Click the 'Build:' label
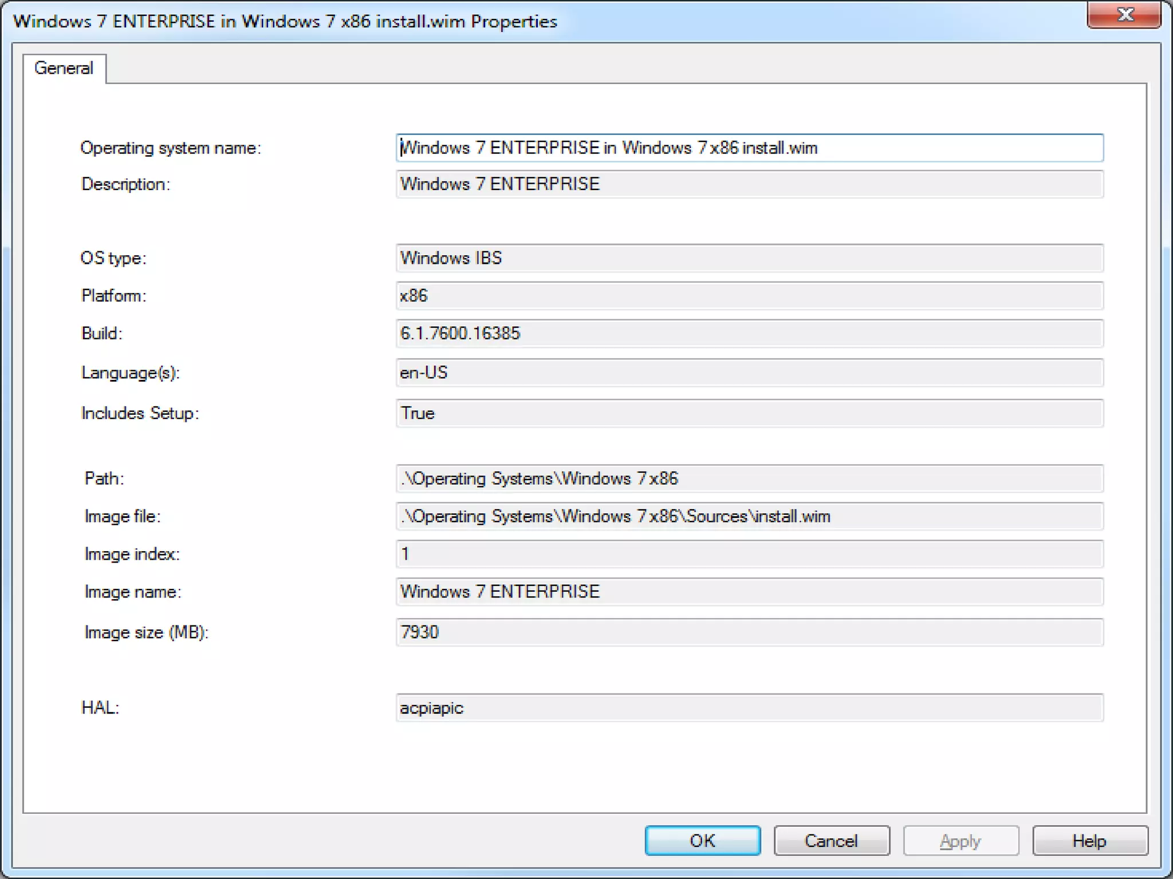The height and width of the screenshot is (879, 1173). pyautogui.click(x=102, y=334)
